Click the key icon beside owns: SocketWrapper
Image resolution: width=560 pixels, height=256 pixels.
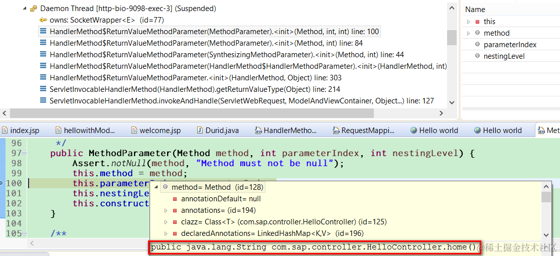point(43,20)
